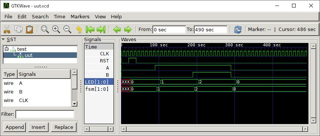
Task: Click the fsm waveform value 1 segment
Action: 176,89
